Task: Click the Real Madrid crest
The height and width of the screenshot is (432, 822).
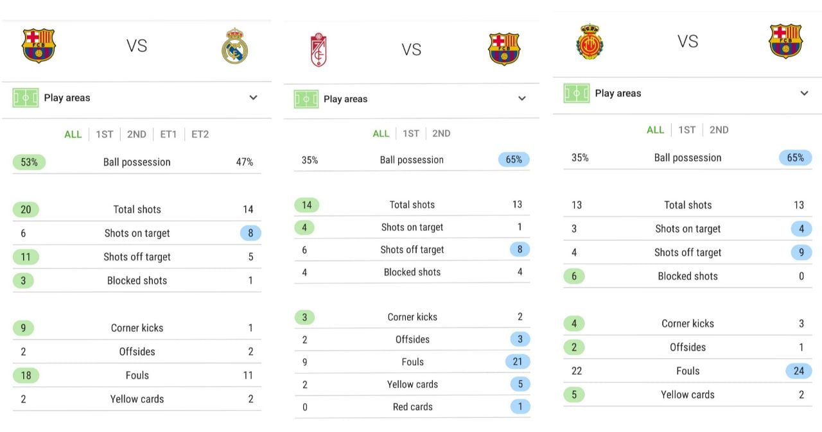Action: coord(234,46)
